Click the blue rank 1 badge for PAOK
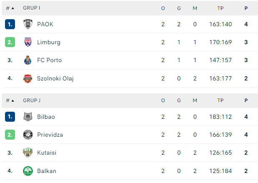Viewport: 258px width, 183px height. tap(10, 24)
